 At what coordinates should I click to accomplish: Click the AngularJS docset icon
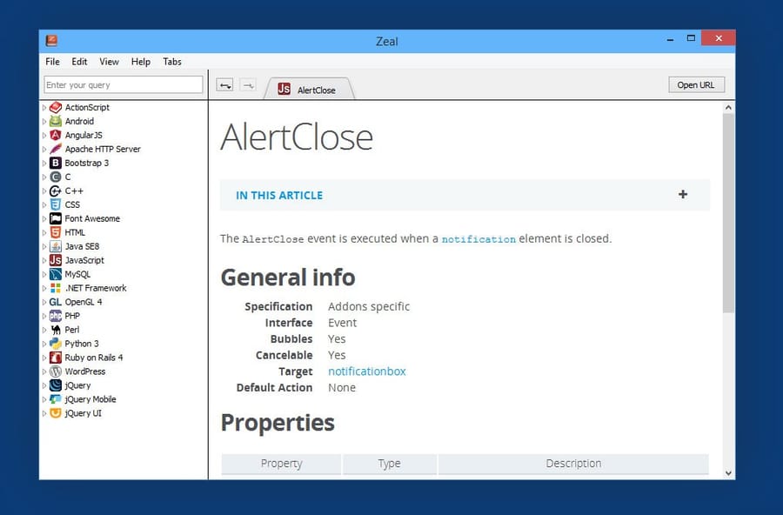[x=56, y=136]
